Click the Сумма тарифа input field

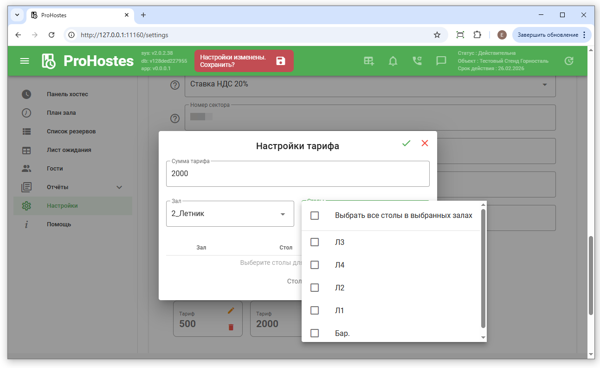[297, 174]
